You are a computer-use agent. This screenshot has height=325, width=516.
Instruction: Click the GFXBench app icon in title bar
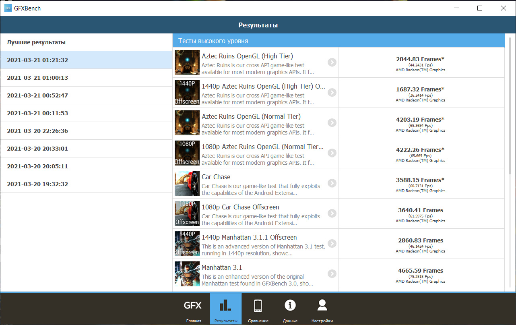tap(8, 8)
